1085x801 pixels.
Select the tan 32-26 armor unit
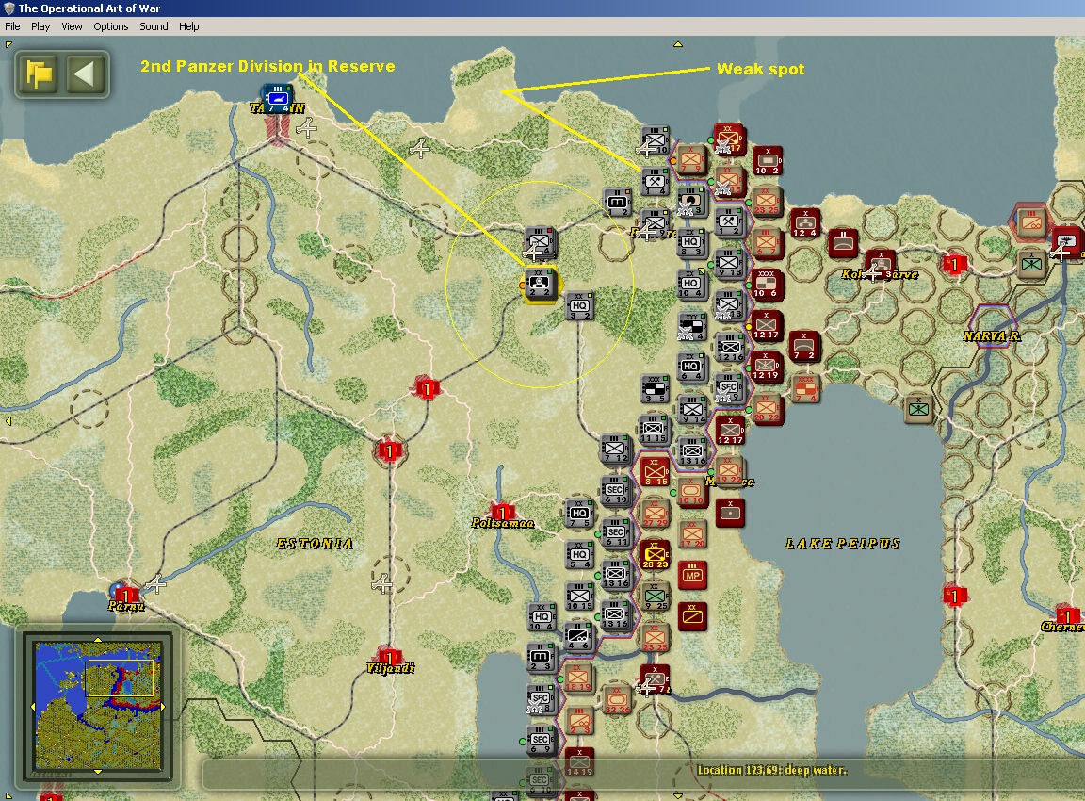(x=617, y=699)
